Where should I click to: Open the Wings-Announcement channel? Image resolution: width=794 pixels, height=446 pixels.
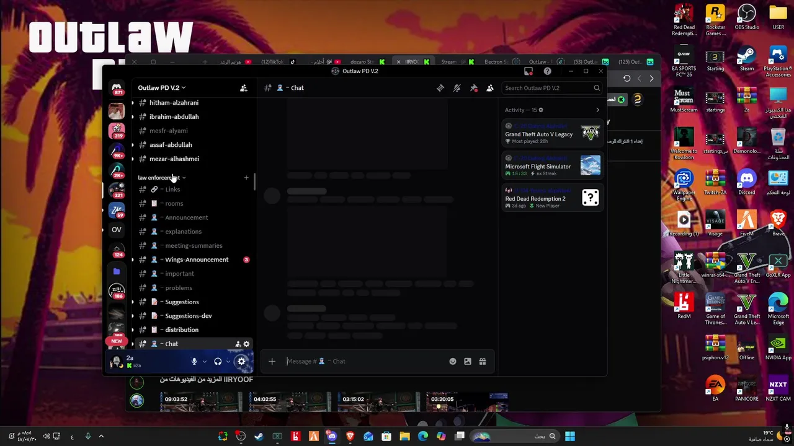click(x=192, y=260)
